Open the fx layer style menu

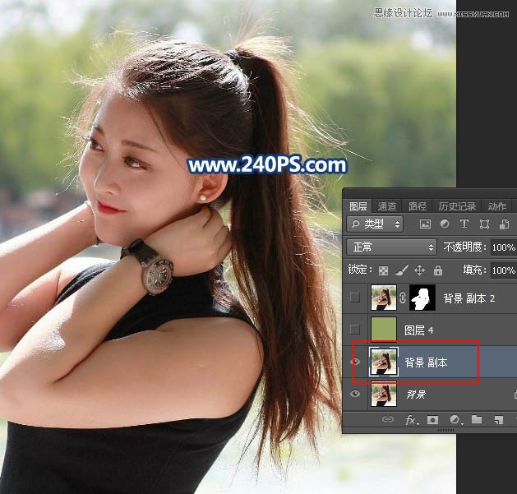click(x=411, y=419)
